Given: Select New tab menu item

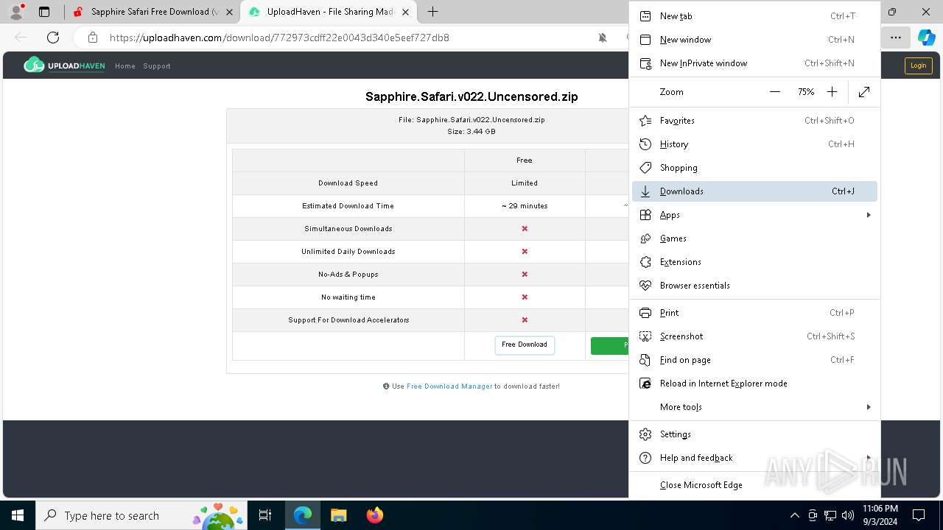Looking at the screenshot, I should 754,16.
